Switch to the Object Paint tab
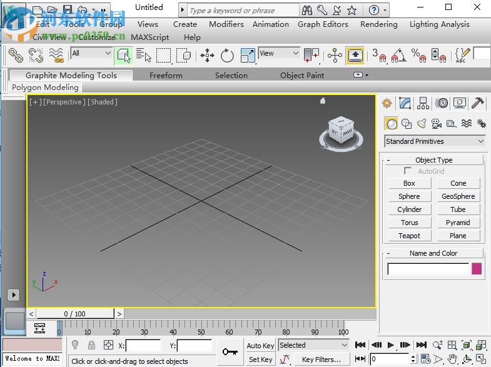This screenshot has width=491, height=367. pyautogui.click(x=302, y=76)
